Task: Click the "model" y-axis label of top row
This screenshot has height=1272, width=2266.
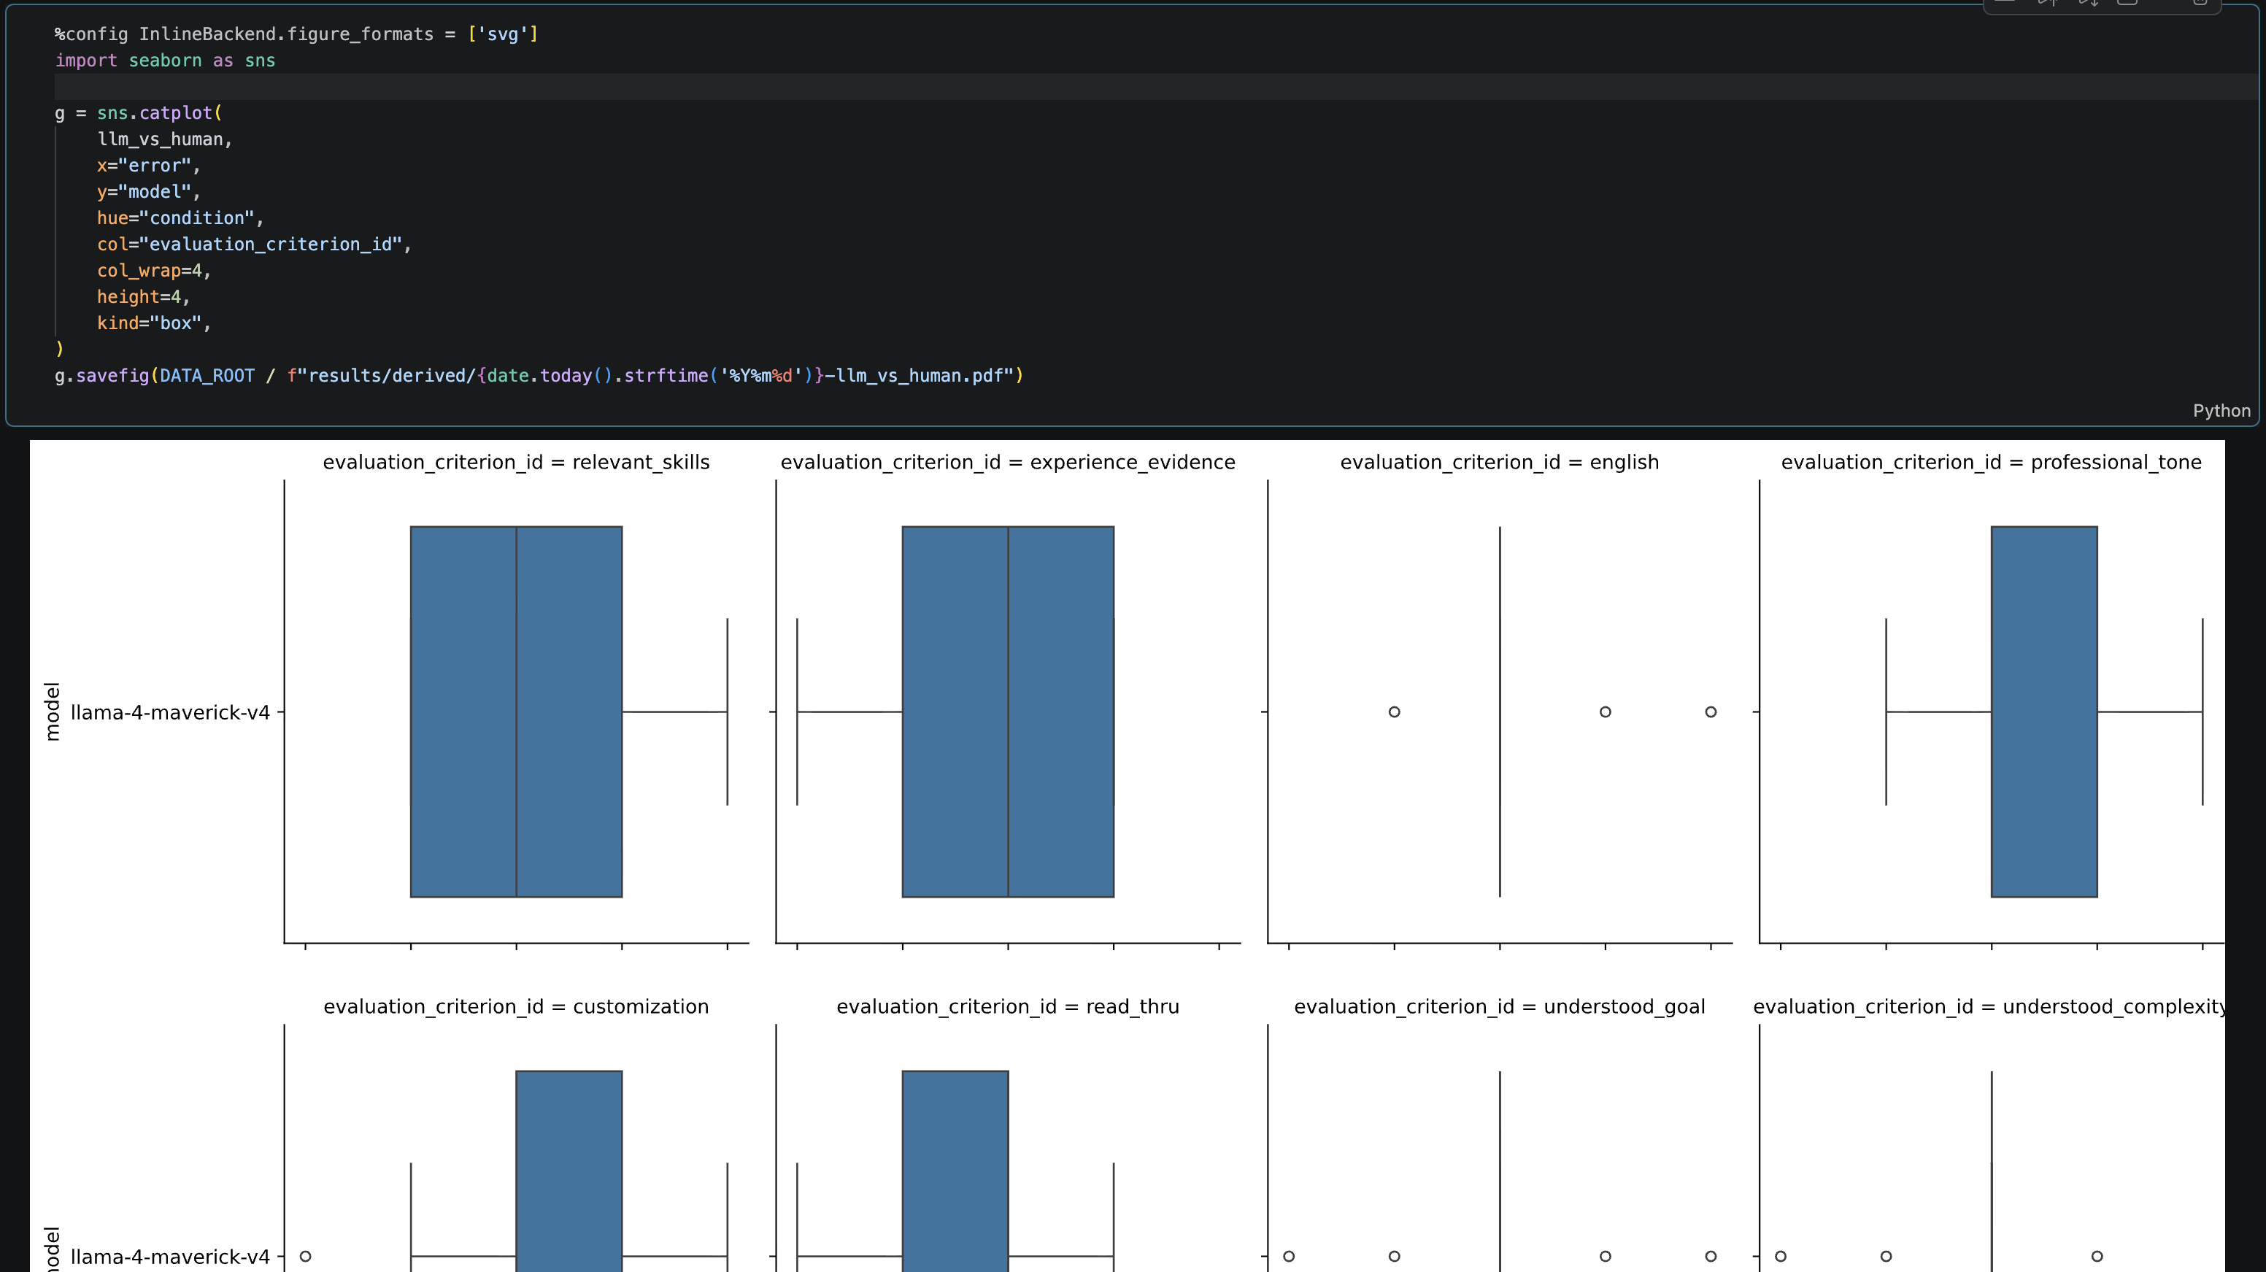Action: click(53, 712)
